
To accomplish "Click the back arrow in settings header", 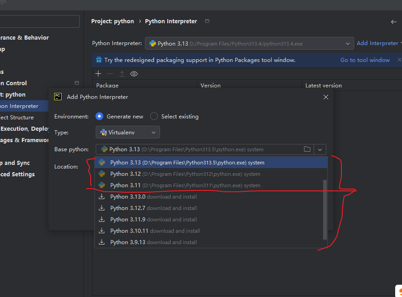I will click(393, 22).
